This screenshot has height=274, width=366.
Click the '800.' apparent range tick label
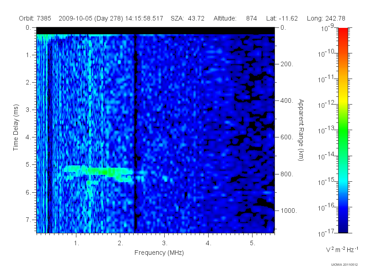(287, 174)
